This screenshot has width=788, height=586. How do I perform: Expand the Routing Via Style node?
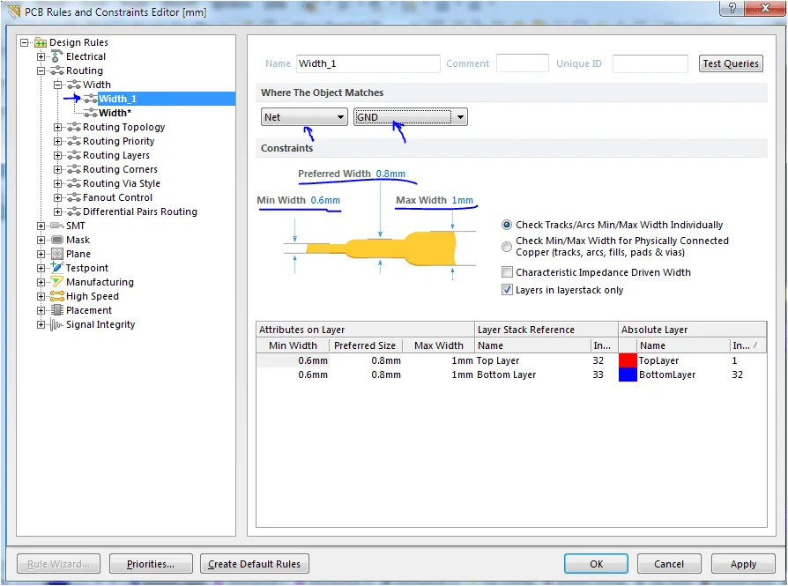click(x=58, y=183)
